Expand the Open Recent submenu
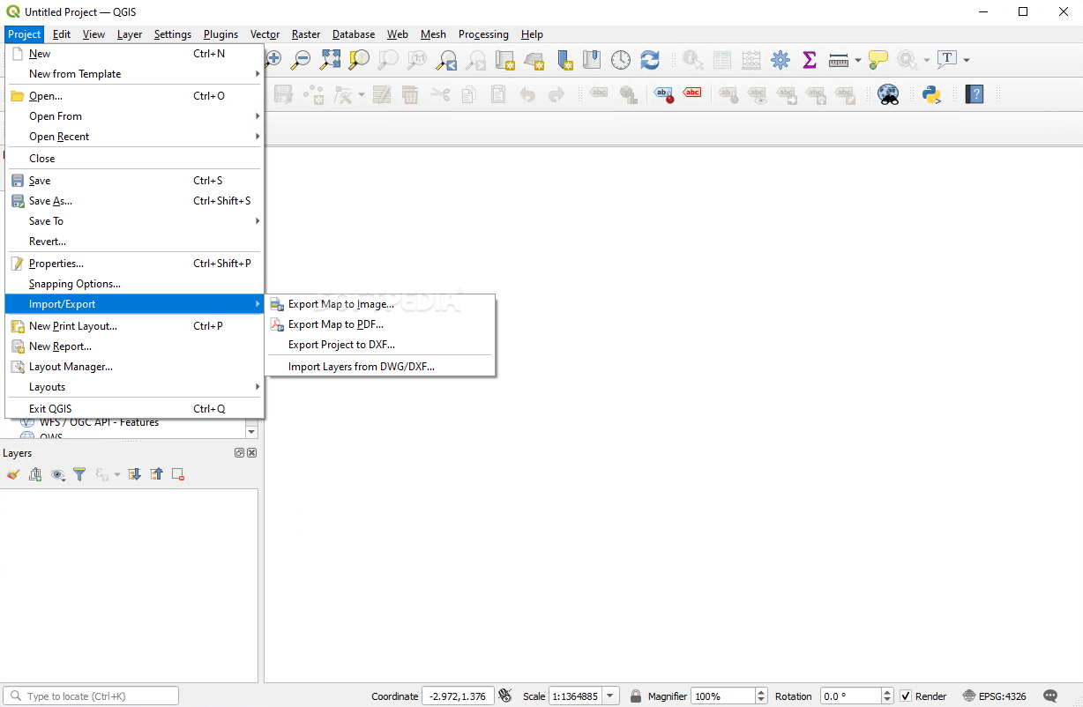 point(136,137)
